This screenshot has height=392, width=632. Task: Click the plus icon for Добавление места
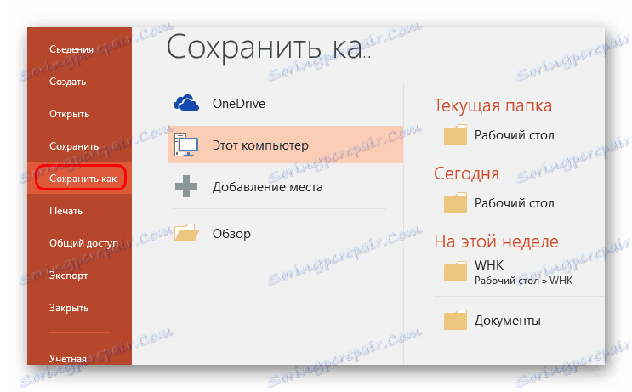[x=185, y=186]
